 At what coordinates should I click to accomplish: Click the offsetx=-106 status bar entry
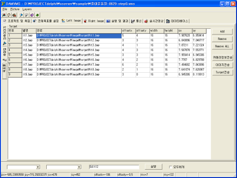[x=105, y=175]
